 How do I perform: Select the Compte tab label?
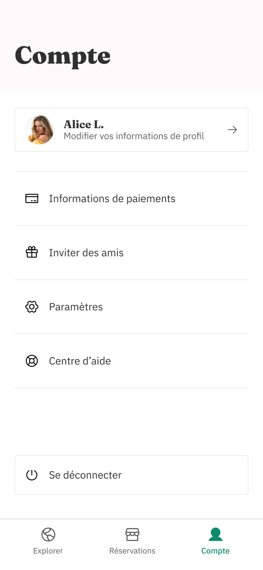point(215,551)
